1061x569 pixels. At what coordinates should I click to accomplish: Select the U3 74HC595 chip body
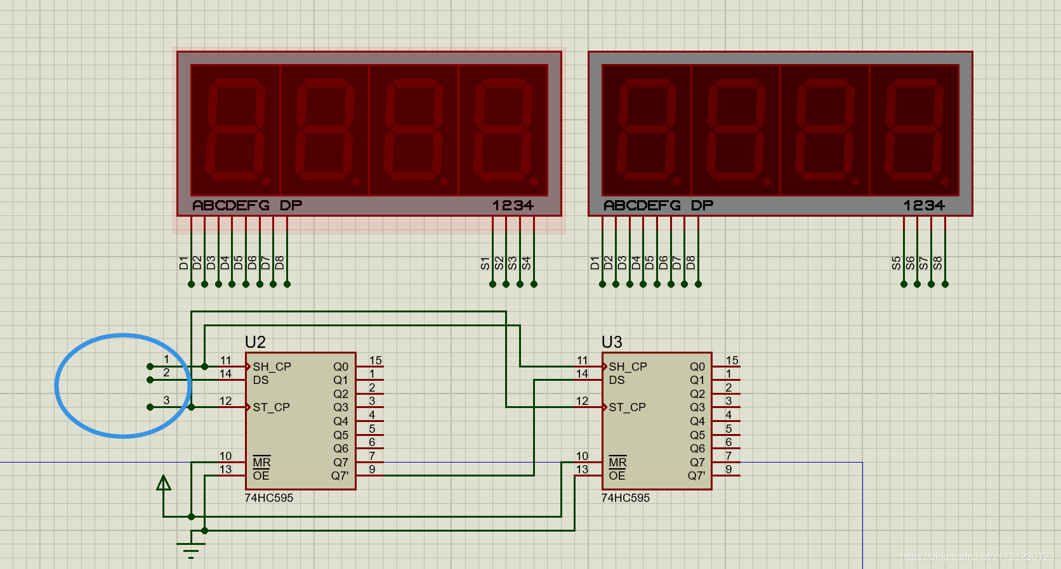[x=657, y=421]
